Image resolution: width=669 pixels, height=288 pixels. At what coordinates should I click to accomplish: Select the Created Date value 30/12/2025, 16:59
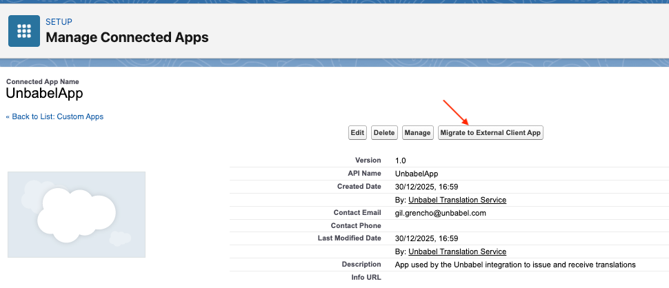pyautogui.click(x=427, y=187)
